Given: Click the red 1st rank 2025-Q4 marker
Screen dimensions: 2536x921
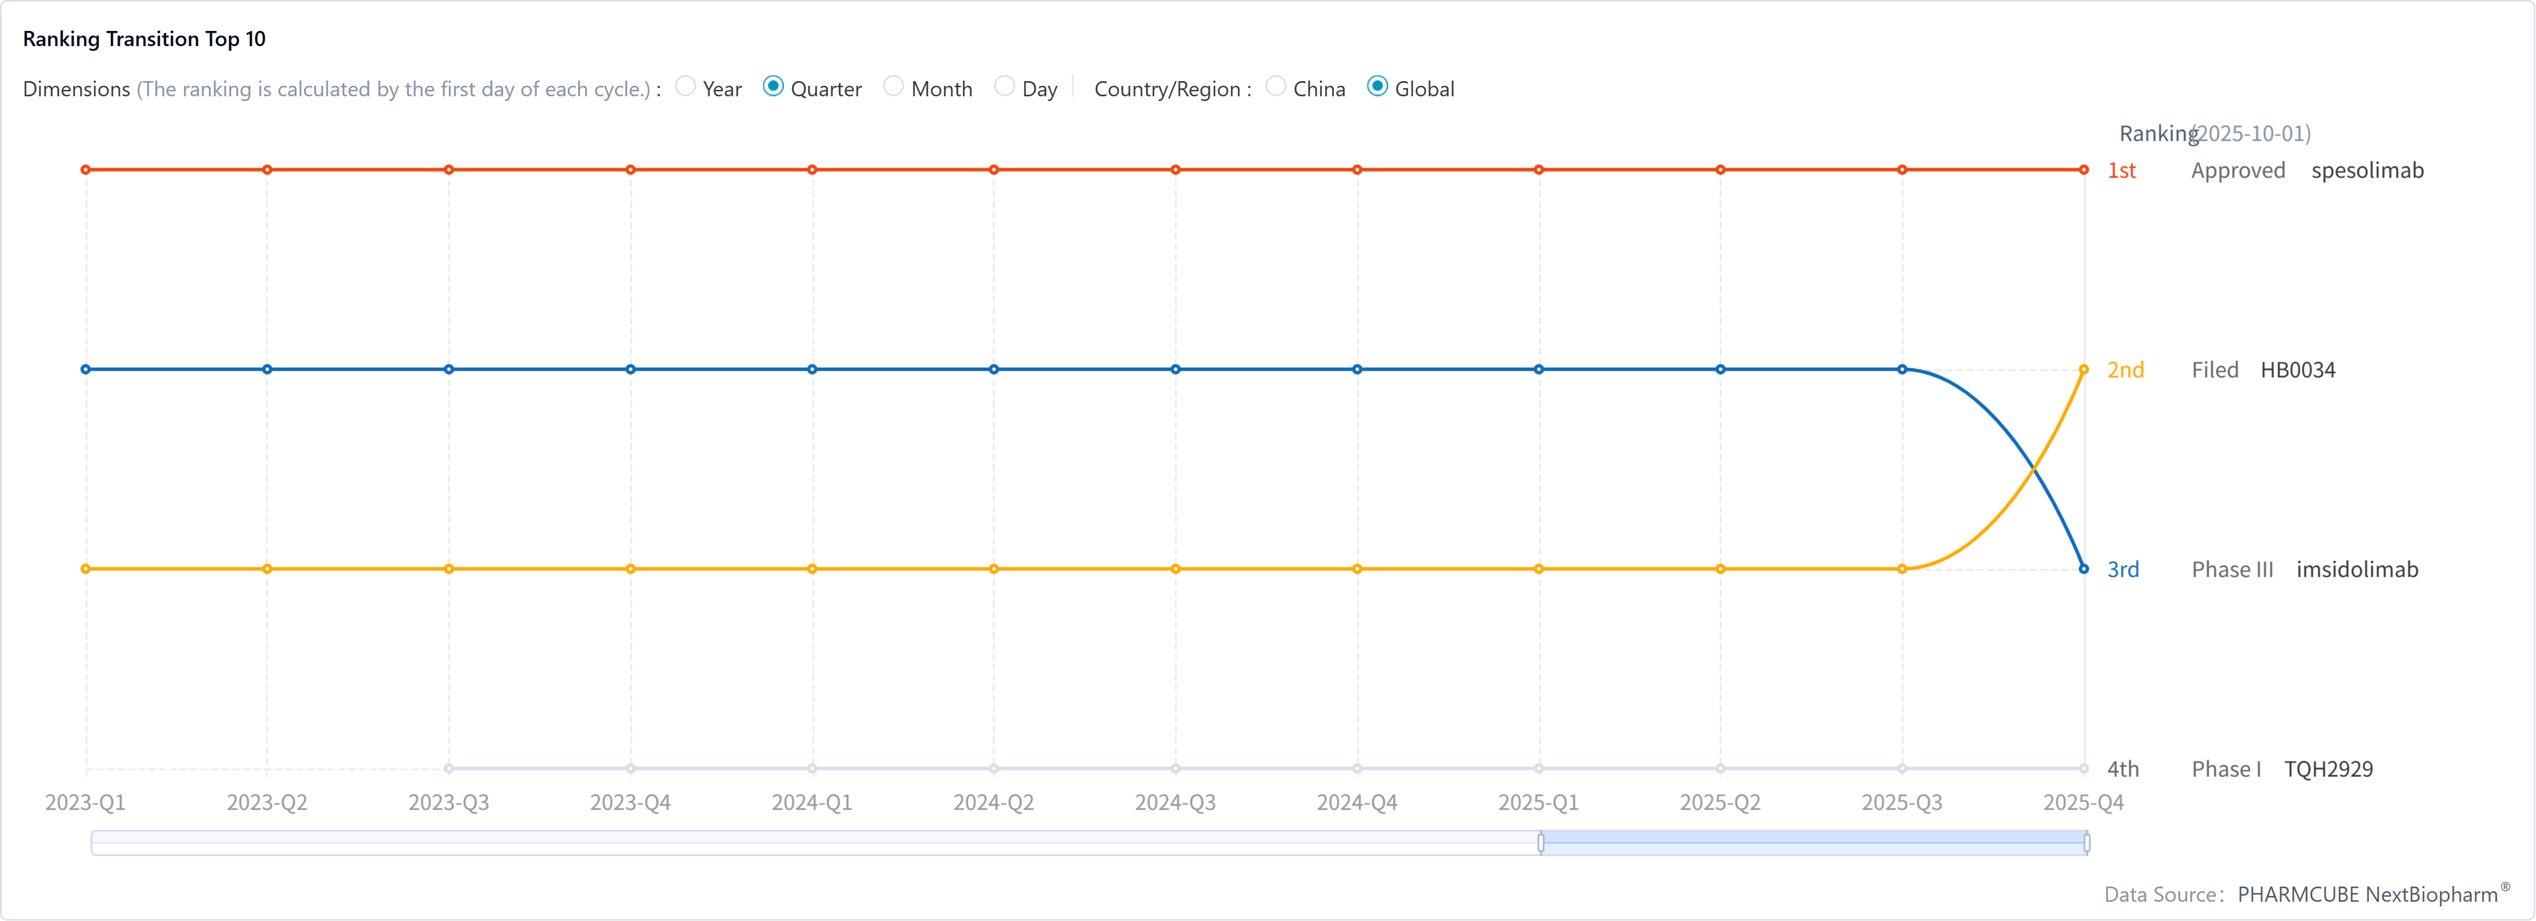Looking at the screenshot, I should (x=2083, y=170).
